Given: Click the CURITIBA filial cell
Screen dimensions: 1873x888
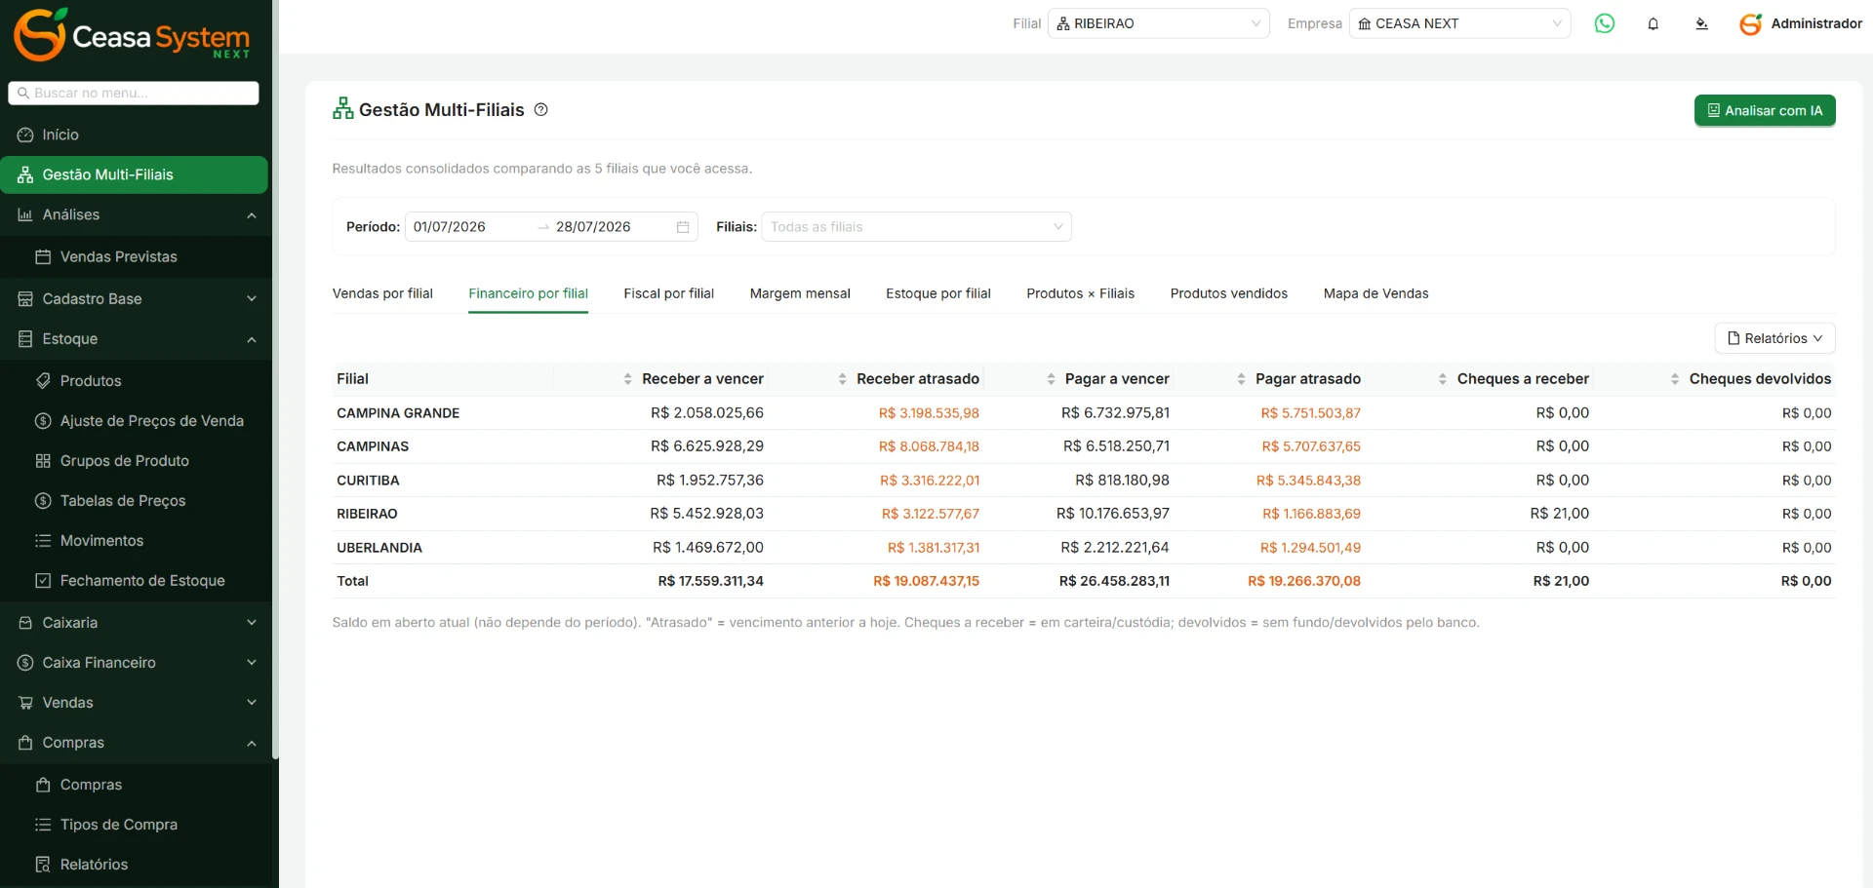Looking at the screenshot, I should tap(368, 481).
